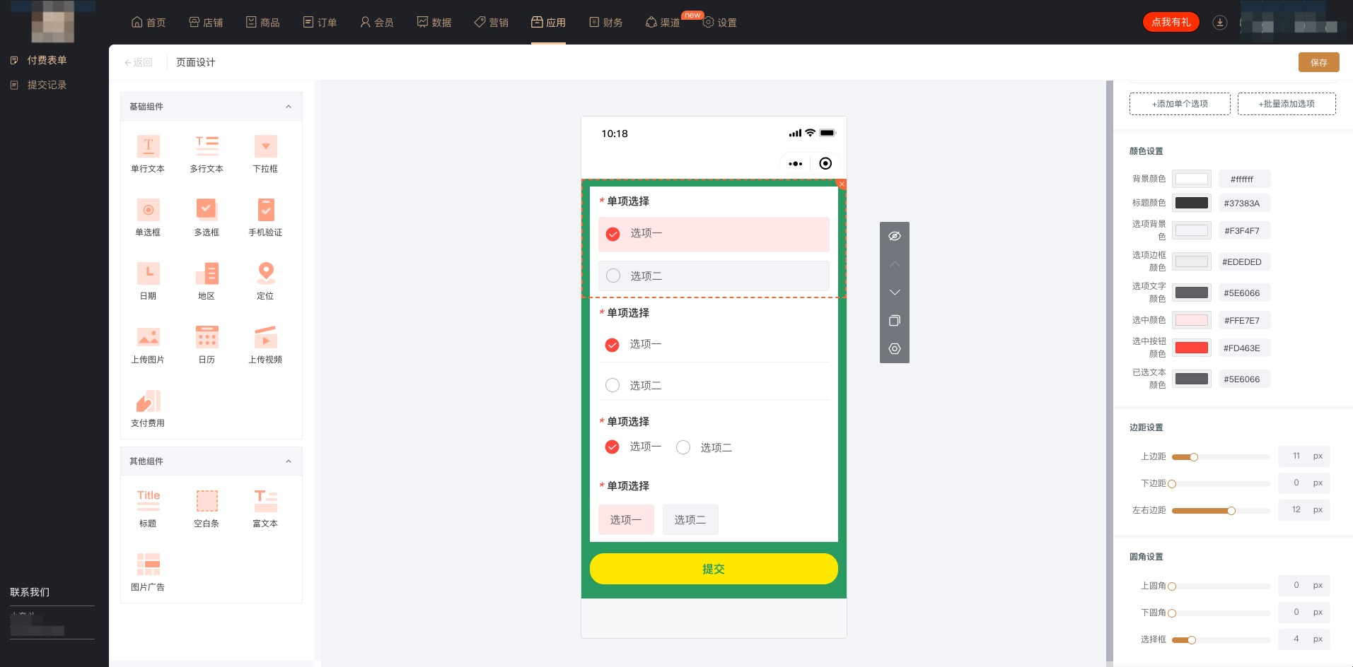Screen dimensions: 1353x667
Task: Add the 图片广告 component
Action: pyautogui.click(x=148, y=572)
